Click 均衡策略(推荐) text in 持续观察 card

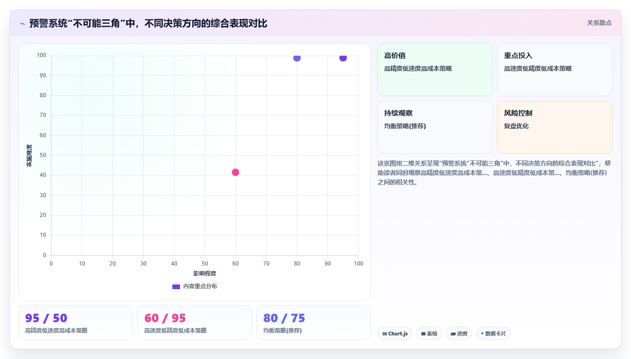pyautogui.click(x=405, y=126)
